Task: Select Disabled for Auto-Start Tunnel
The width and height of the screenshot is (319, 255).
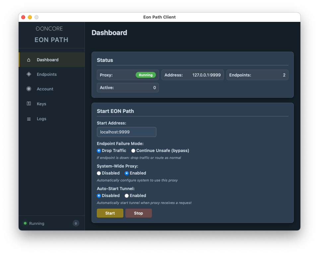Action: point(99,196)
